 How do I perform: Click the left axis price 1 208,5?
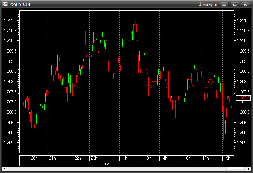pyautogui.click(x=10, y=71)
